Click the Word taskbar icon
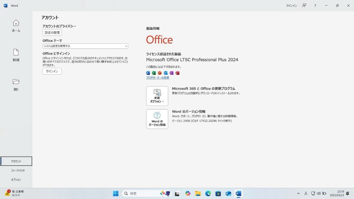354x199 pixels. [238, 193]
